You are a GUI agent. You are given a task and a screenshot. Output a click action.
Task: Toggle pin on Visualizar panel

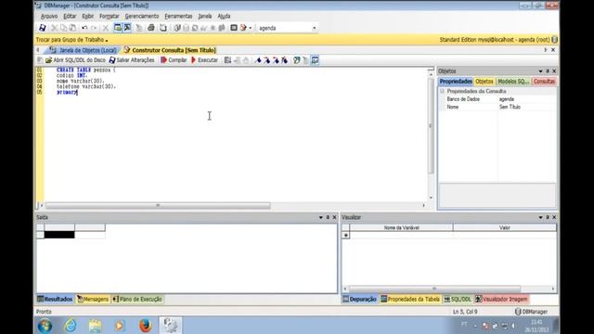click(x=548, y=217)
